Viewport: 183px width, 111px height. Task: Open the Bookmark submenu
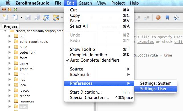tap(99, 74)
